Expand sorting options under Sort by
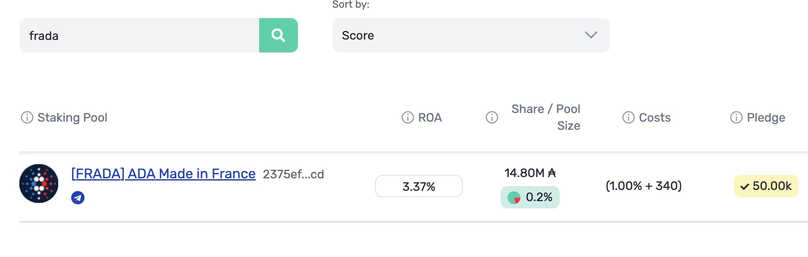 (471, 35)
